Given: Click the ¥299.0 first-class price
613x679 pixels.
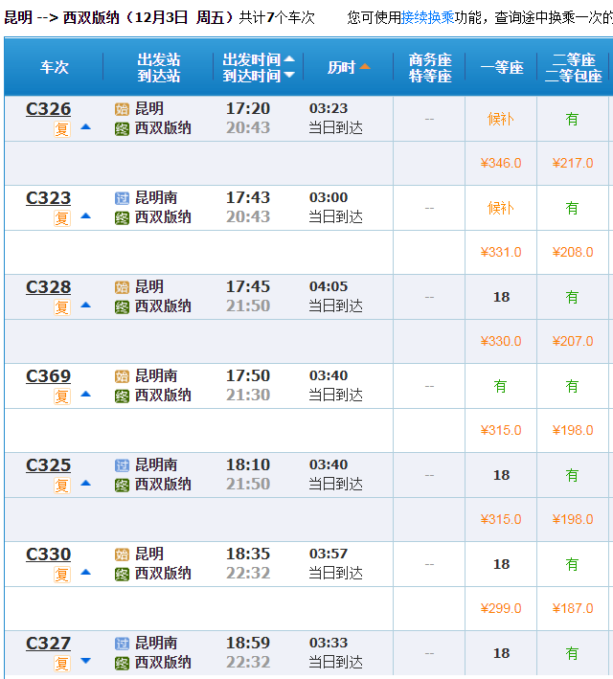Looking at the screenshot, I should click(501, 608).
